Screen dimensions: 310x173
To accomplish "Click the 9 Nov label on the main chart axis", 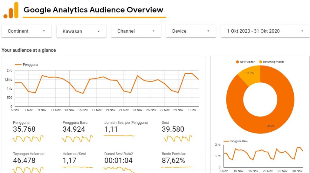I will [42, 110].
